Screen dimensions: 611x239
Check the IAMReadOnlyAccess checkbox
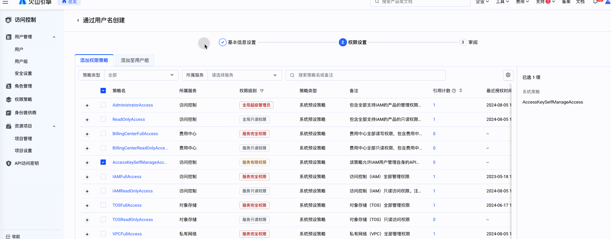(103, 191)
